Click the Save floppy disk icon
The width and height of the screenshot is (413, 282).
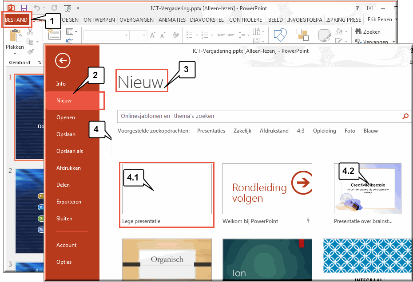click(x=24, y=8)
